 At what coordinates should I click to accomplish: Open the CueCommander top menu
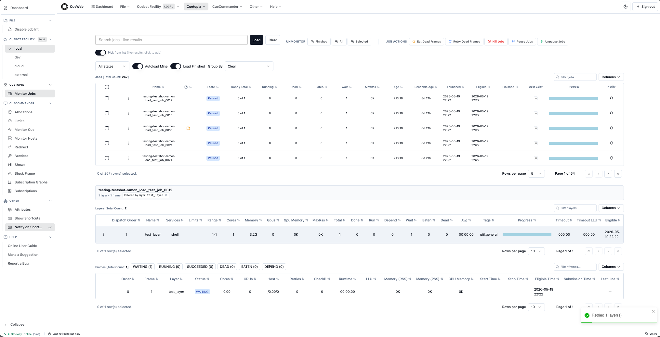pyautogui.click(x=227, y=6)
